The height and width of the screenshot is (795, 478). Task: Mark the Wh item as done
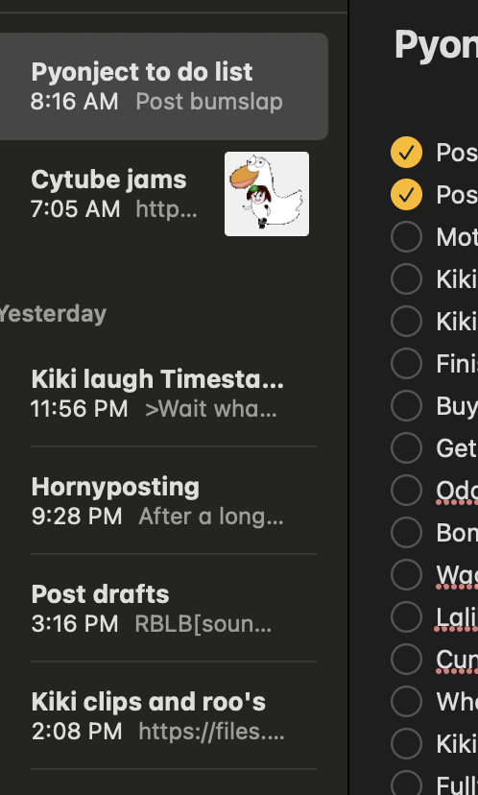point(407,701)
